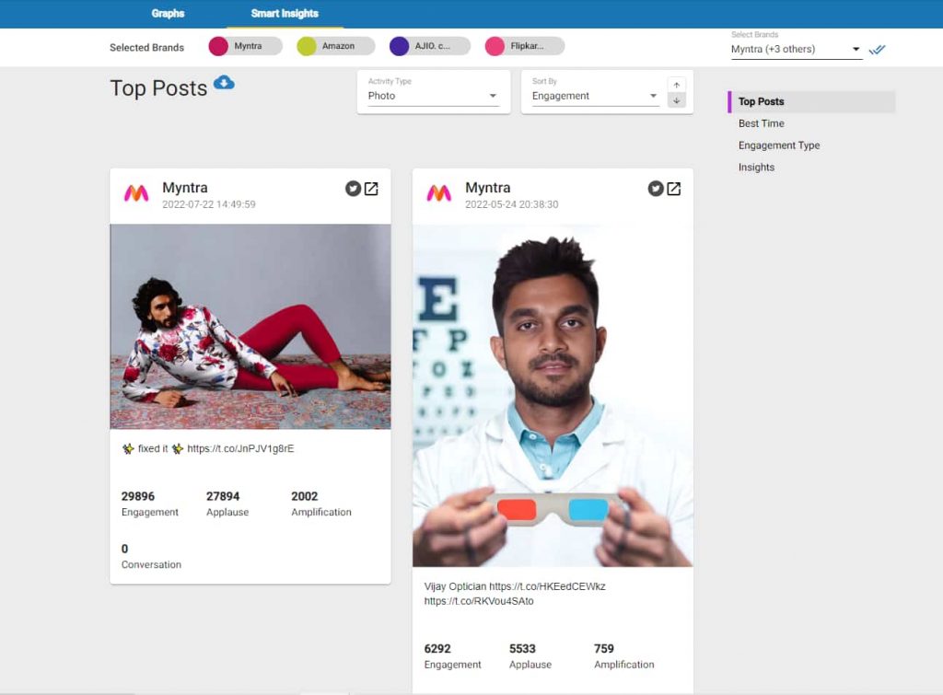
Task: Click the Myntra brand chip
Action: click(x=245, y=46)
